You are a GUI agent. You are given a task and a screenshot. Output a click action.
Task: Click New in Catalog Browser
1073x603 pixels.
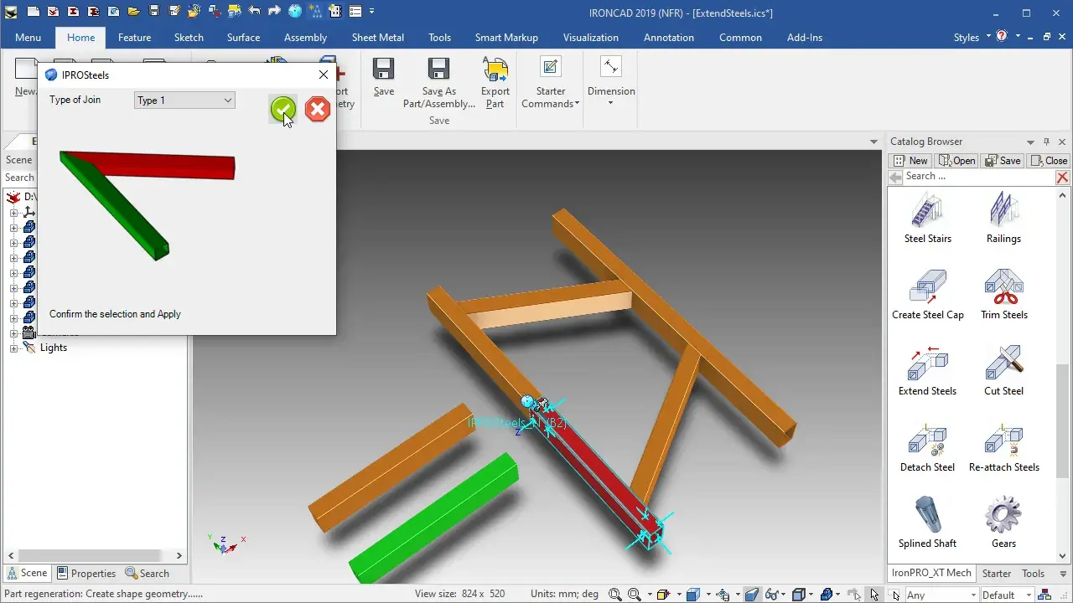click(911, 161)
